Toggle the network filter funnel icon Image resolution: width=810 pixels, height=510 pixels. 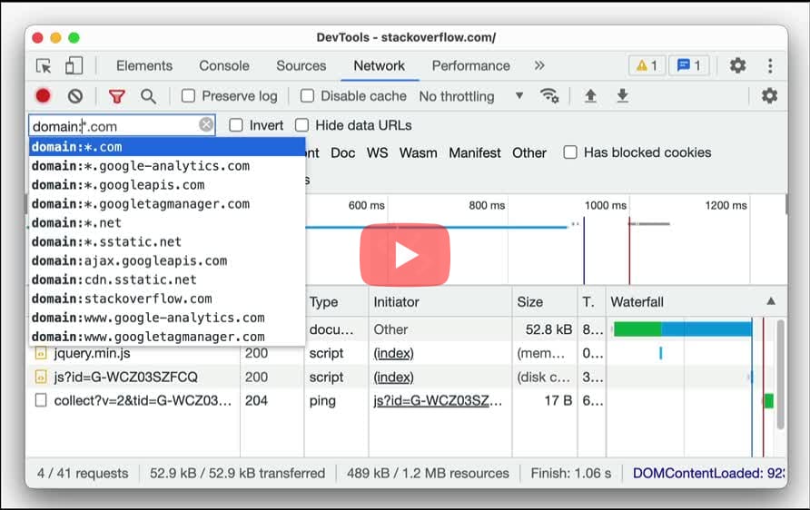pos(117,96)
